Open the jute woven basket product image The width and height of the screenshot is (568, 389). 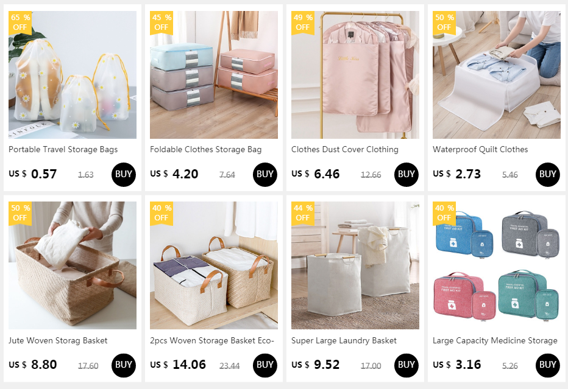click(73, 265)
